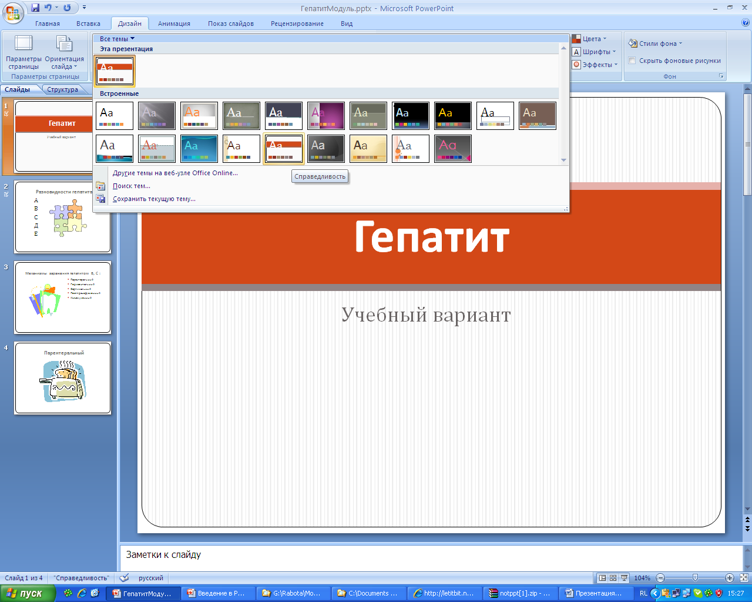The height and width of the screenshot is (602, 752).
Task: Select slide 3 thumbnail in slides panel
Action: [63, 297]
